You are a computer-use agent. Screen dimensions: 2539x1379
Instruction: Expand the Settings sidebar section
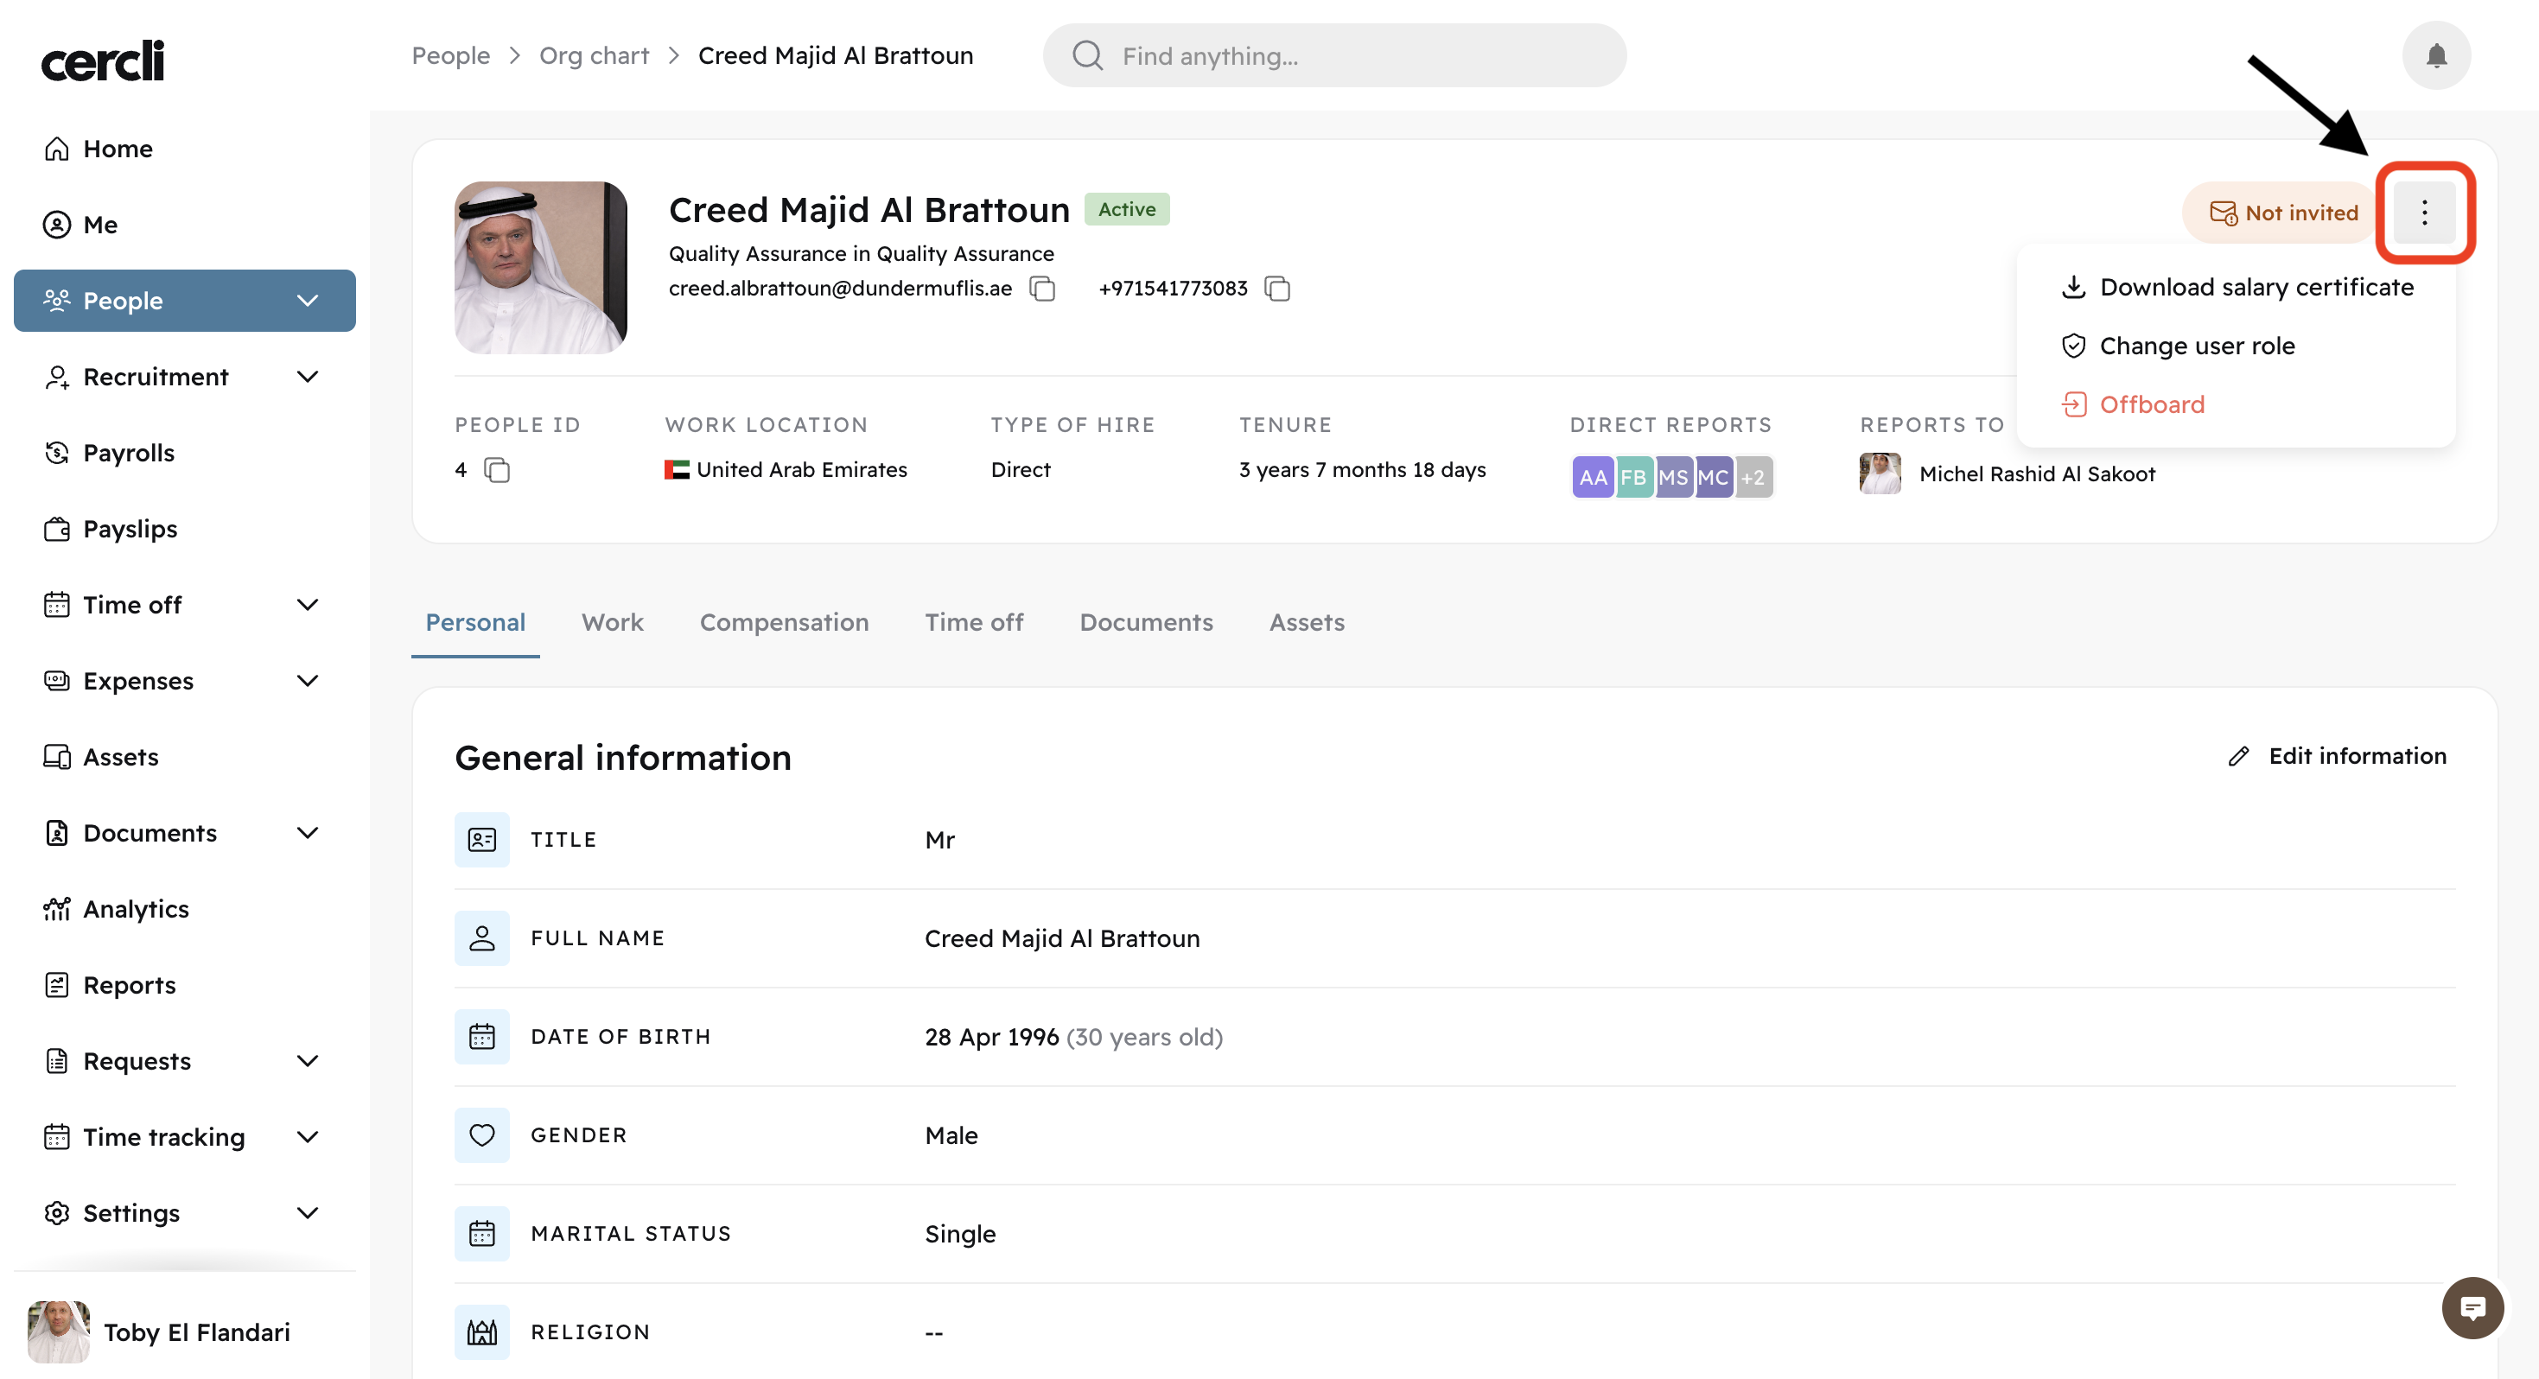tap(308, 1212)
